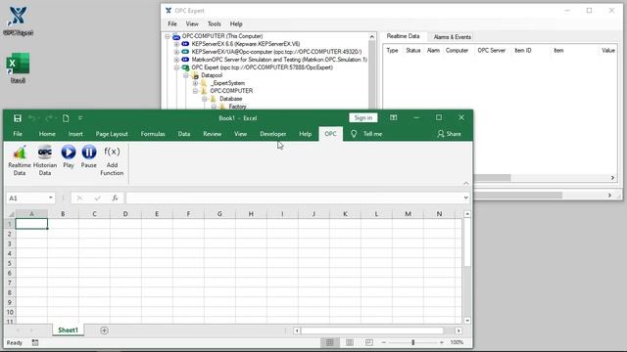Expand KEPServerEX 6.6 tree node

176,44
